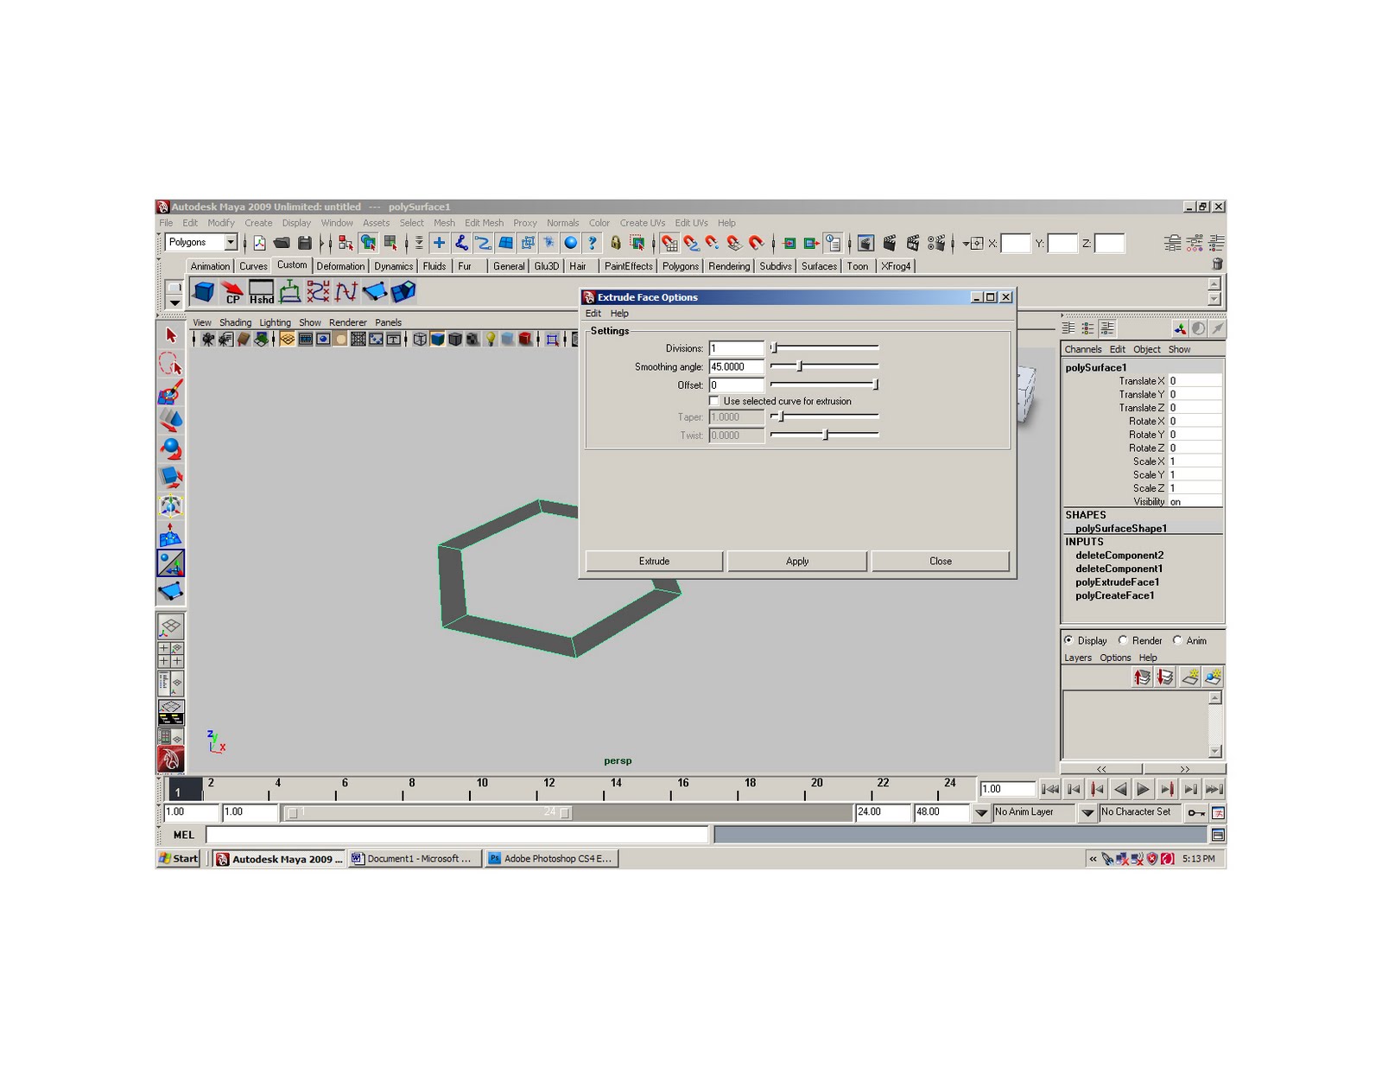Viewport: 1382px width, 1068px height.
Task: Click the Apply button
Action: (797, 562)
